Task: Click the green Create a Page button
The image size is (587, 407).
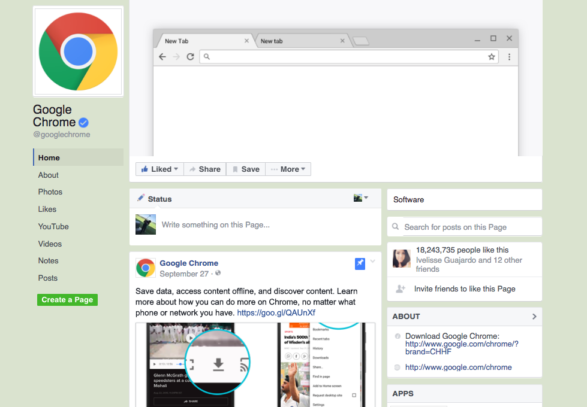Action: click(67, 300)
